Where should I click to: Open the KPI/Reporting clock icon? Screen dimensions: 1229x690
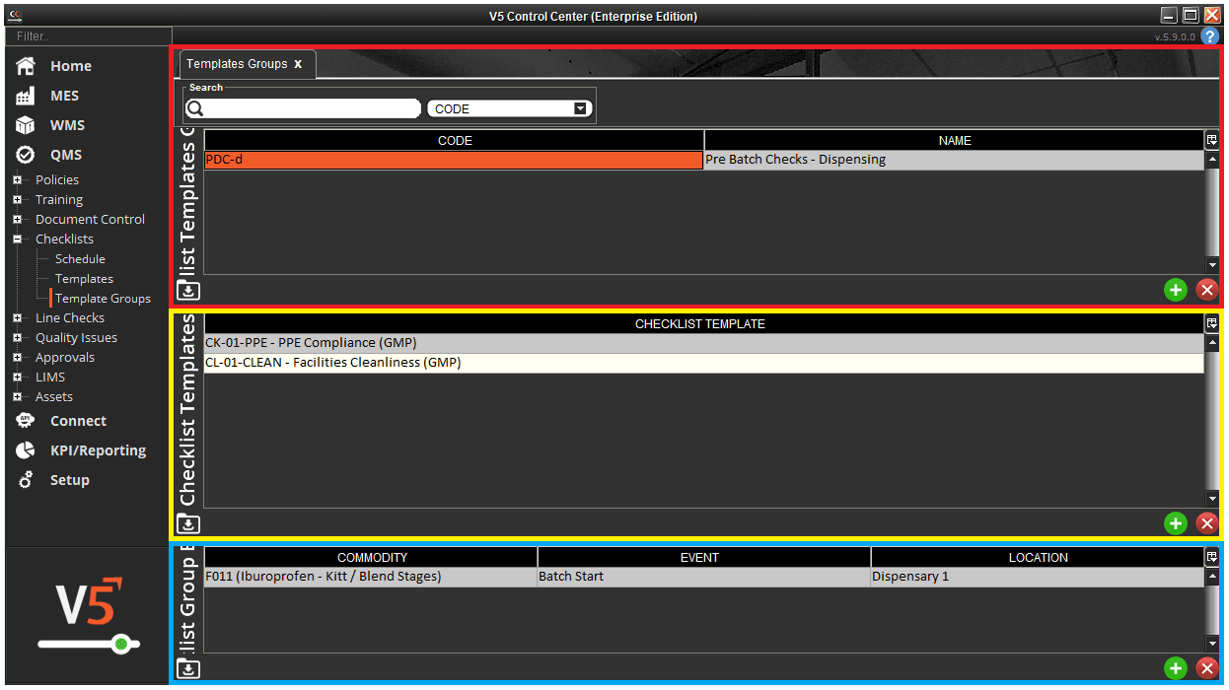[x=25, y=449]
